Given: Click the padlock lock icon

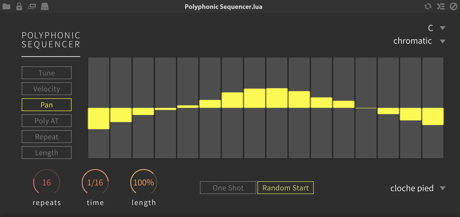Looking at the screenshot, I should (19, 6).
